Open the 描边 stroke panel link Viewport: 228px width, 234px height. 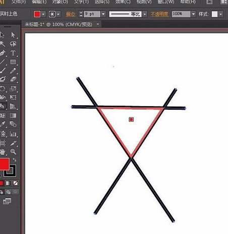tap(71, 14)
